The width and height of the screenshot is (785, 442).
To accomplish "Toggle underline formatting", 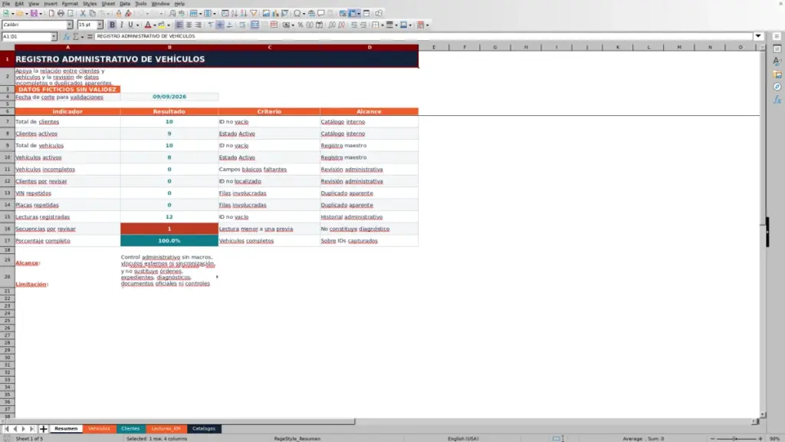I will 130,25.
